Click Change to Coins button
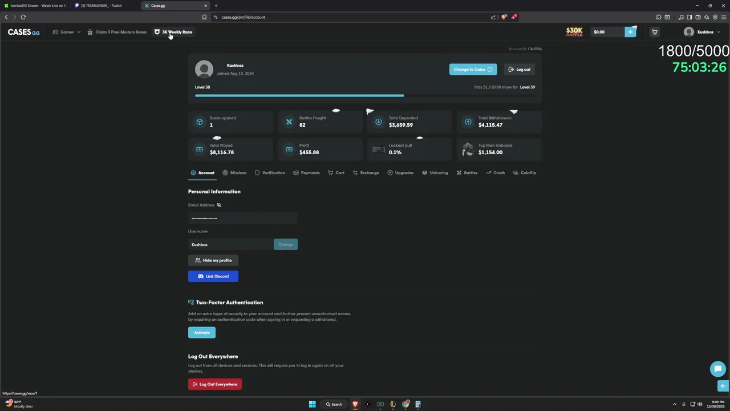 [473, 69]
